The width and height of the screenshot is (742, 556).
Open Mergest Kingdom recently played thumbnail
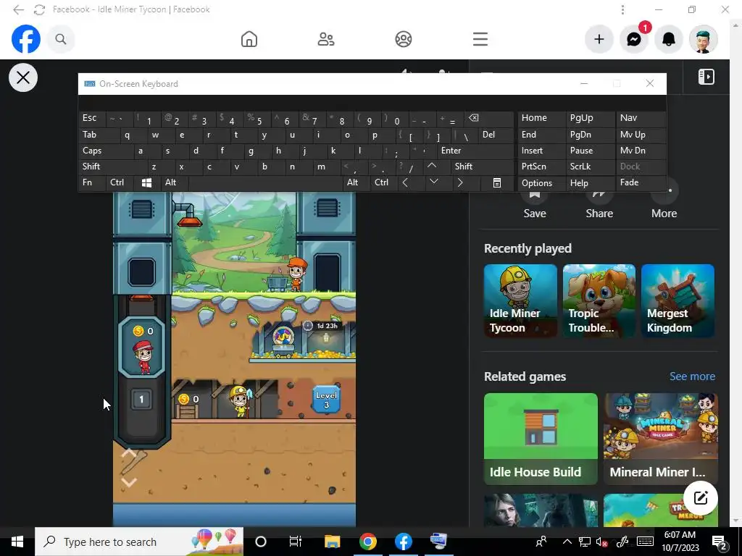(678, 300)
